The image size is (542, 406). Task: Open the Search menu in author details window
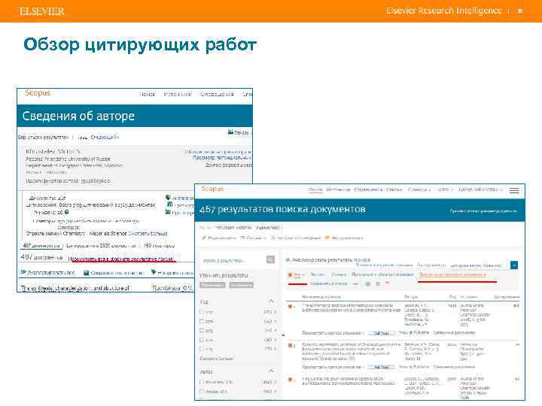pos(148,94)
